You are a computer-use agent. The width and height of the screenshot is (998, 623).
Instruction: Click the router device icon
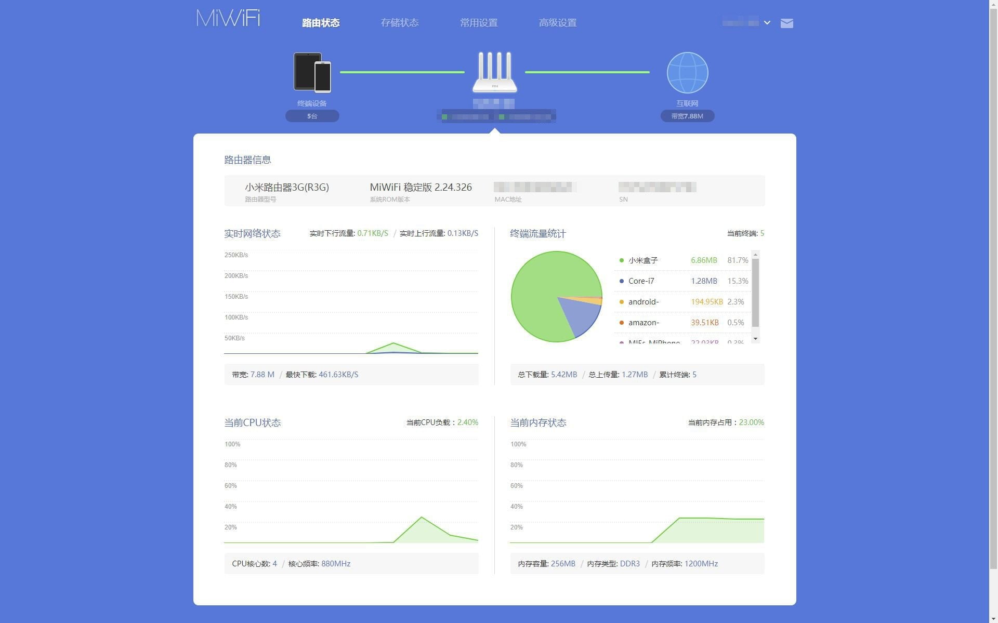pyautogui.click(x=494, y=72)
